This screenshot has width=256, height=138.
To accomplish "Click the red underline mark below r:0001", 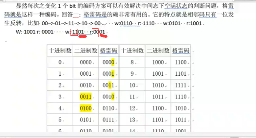I will [104, 36].
